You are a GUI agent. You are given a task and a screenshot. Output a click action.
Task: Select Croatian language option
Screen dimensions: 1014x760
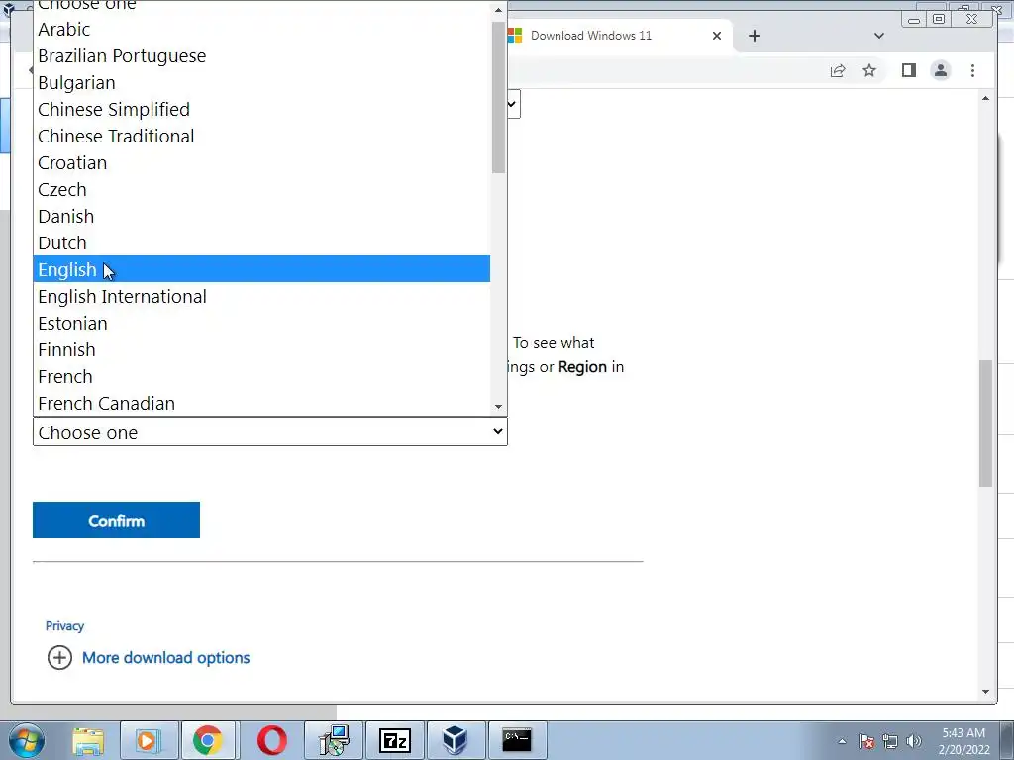tap(261, 163)
